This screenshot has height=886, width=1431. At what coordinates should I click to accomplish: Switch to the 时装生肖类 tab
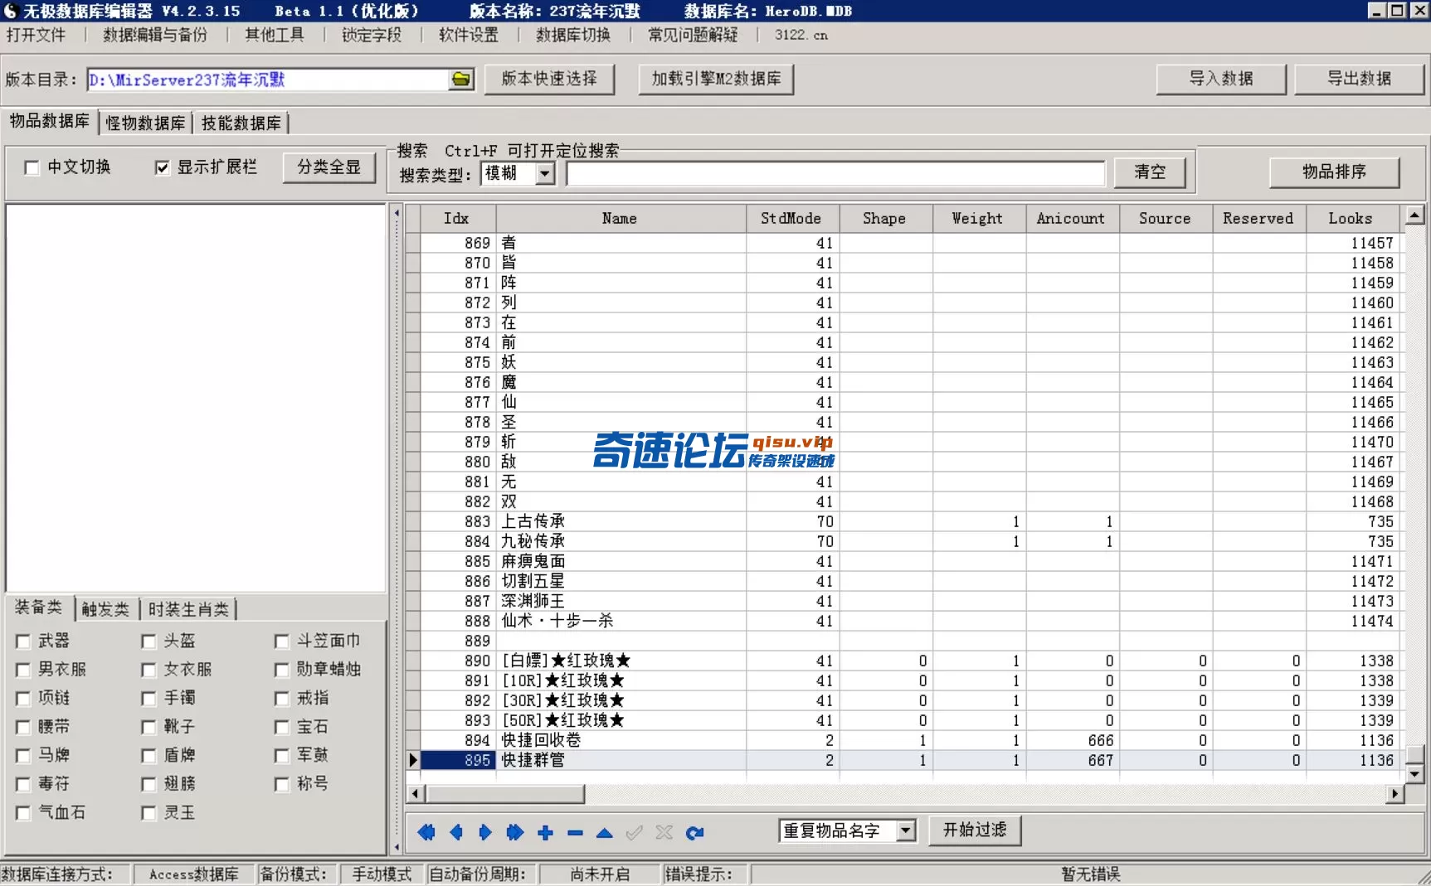pyautogui.click(x=188, y=610)
